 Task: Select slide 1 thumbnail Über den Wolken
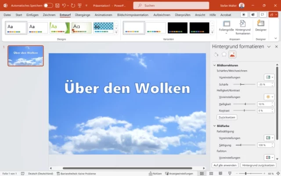pos(25,56)
